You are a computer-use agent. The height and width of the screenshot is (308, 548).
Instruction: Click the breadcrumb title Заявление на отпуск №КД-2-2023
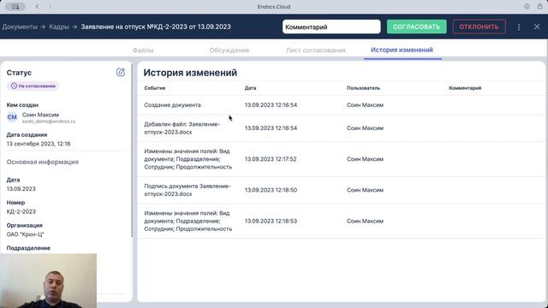pyautogui.click(x=156, y=27)
